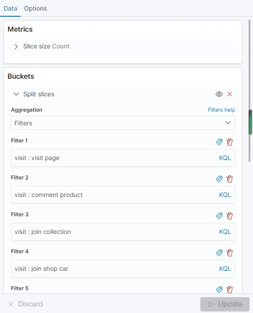Switch Filter 1 query language via KQL
Image resolution: width=253 pixels, height=313 pixels.
225,158
